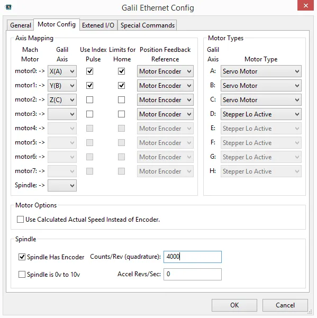Viewport: 317px width, 318px height.
Task: Open the Extened I/O tab
Action: tap(98, 25)
